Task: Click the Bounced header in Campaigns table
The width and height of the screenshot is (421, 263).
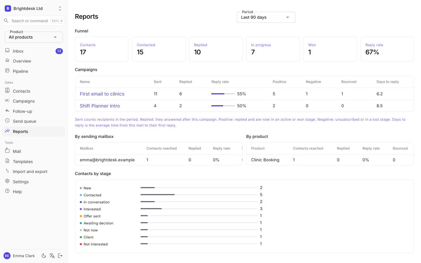Action: (x=349, y=82)
